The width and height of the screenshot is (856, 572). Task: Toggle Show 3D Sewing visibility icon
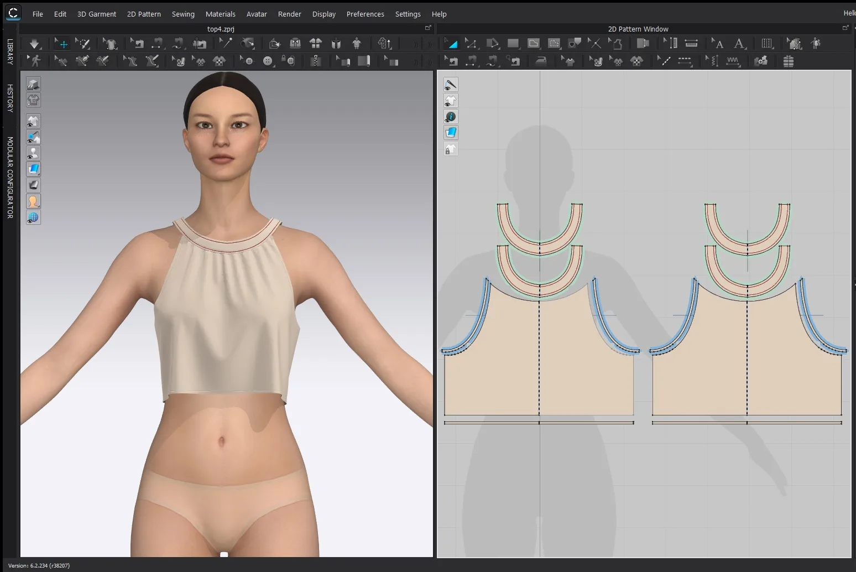click(x=33, y=137)
